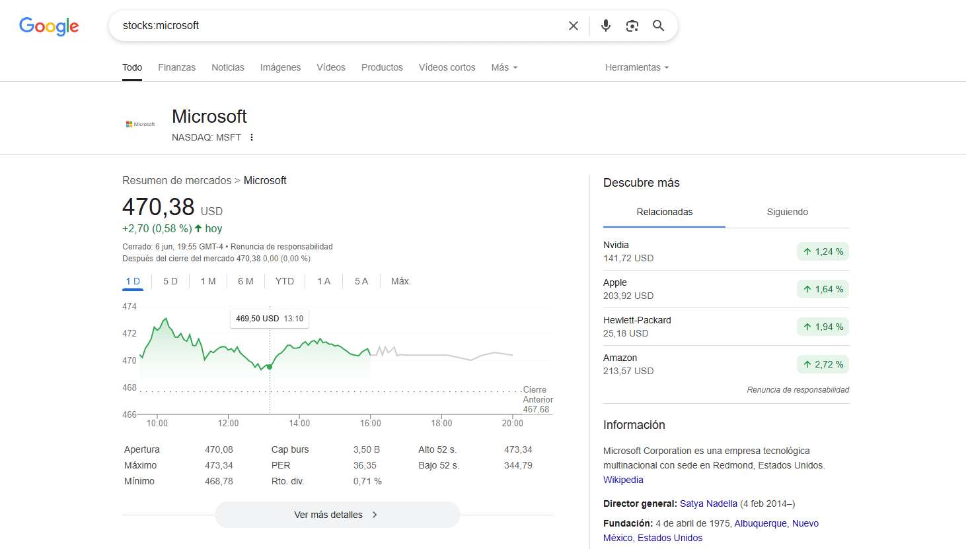Screen dimensions: 966x549
Task: Click the 470,38 USD price
Action: point(172,207)
